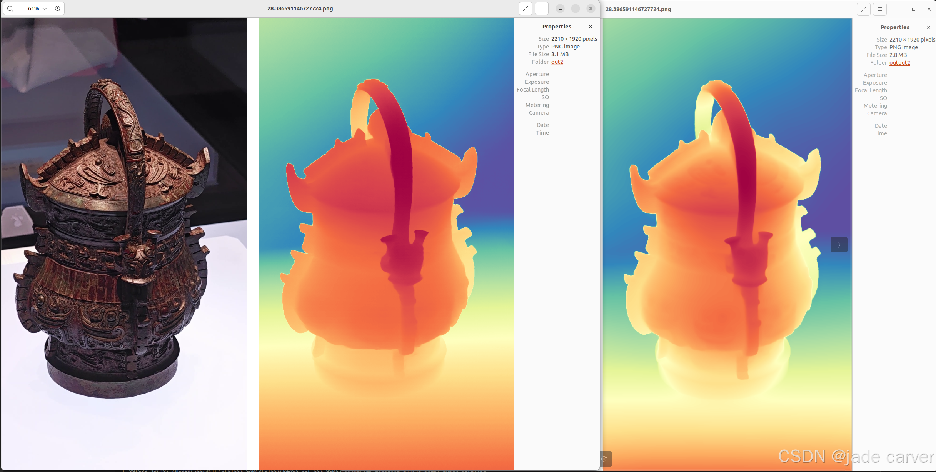Close the left Properties sidebar
936x472 pixels.
click(591, 27)
